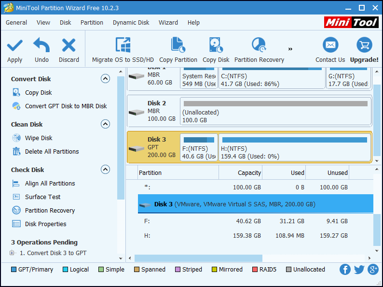Open the Wizard menu
383x287 pixels.
click(x=168, y=23)
